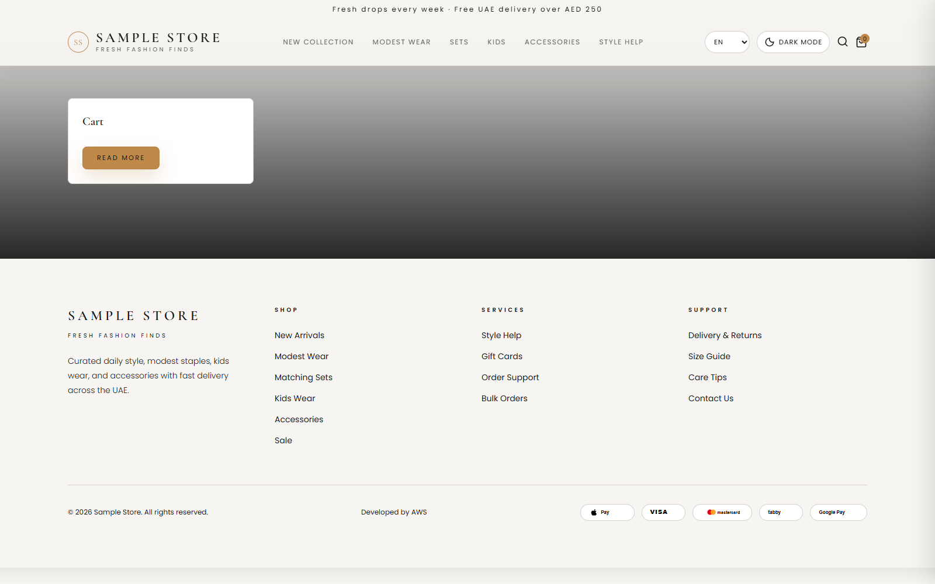The width and height of the screenshot is (935, 584).
Task: Click the Sample Store header wordmark
Action: coord(158,38)
